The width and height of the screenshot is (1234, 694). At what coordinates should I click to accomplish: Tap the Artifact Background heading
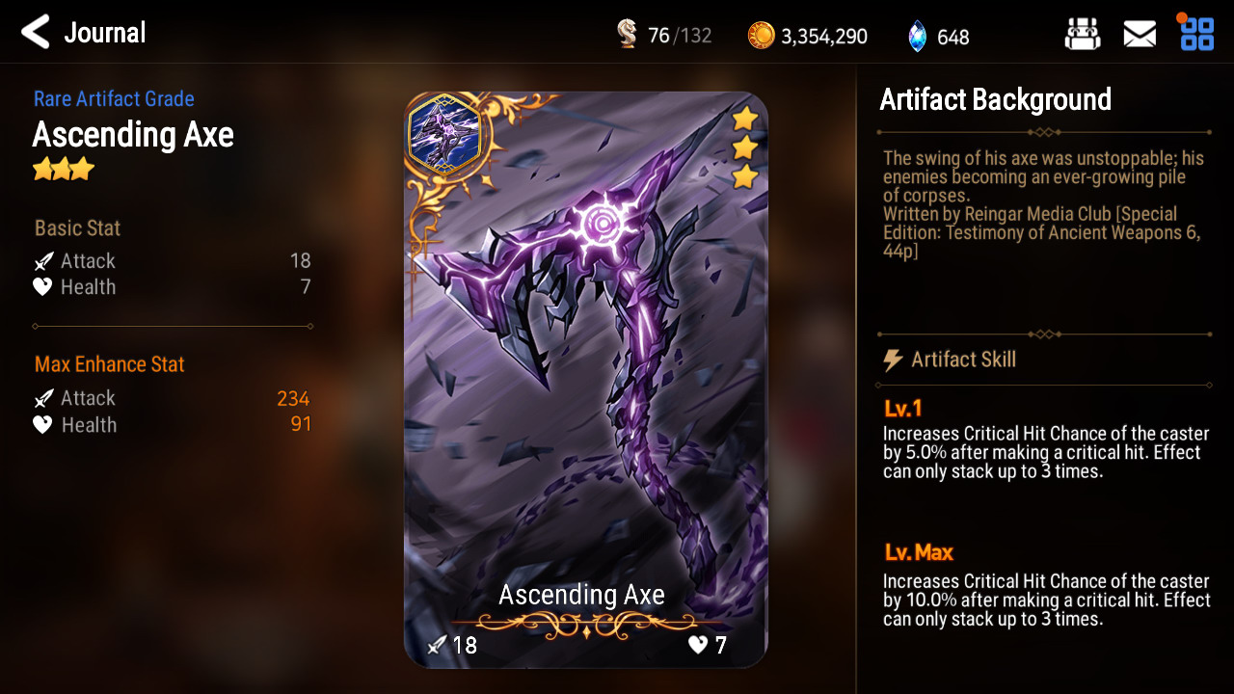click(x=995, y=99)
